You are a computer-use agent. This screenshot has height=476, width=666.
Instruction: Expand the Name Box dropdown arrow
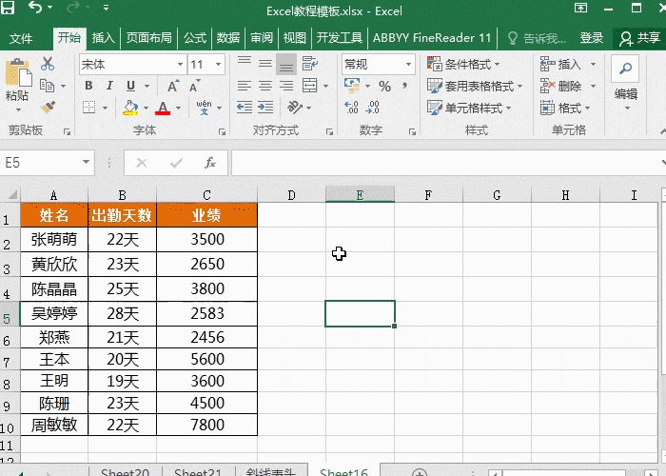(x=86, y=163)
